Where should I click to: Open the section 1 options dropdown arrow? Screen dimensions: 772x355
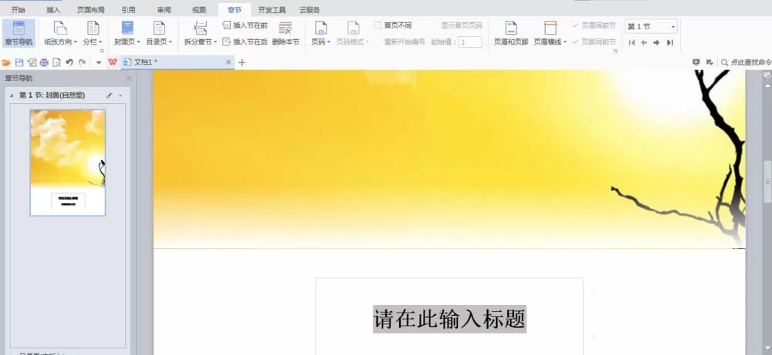[120, 95]
